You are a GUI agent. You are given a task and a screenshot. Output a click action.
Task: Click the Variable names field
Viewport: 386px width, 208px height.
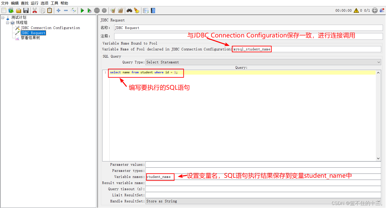[263, 177]
